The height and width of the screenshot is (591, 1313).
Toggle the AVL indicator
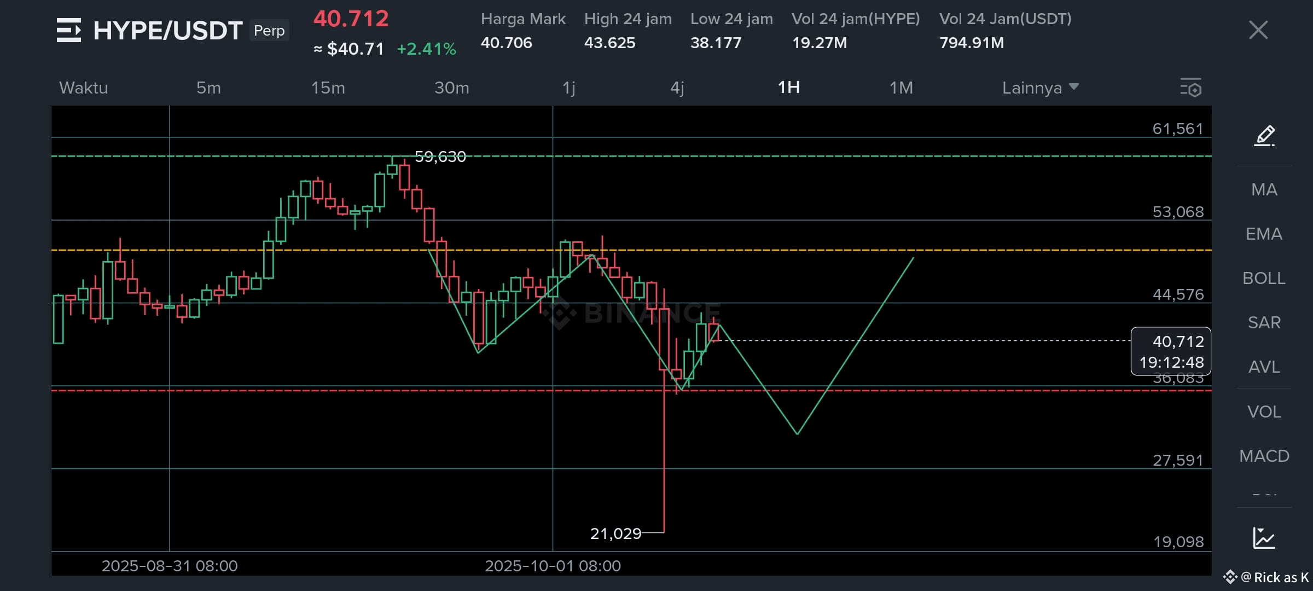coord(1264,367)
